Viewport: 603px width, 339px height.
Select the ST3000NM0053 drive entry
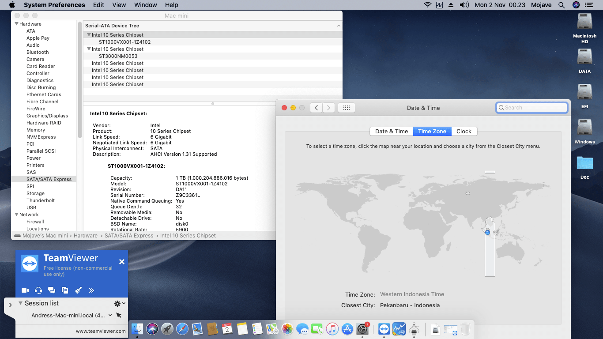[x=118, y=56]
